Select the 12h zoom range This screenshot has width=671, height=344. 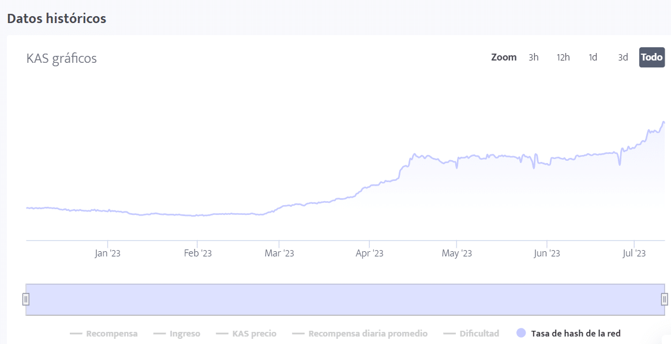pyautogui.click(x=563, y=58)
